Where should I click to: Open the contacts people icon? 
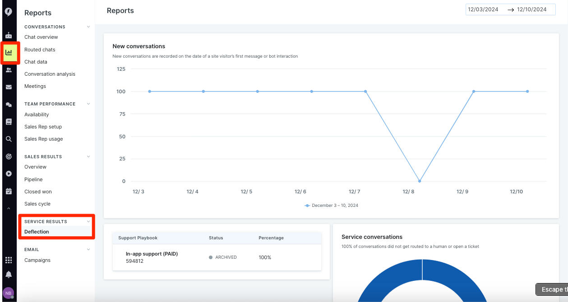[9, 70]
